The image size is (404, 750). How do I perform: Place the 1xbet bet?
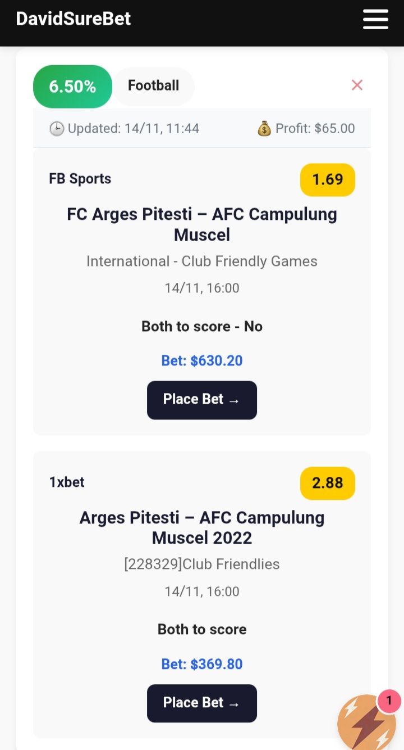coord(201,703)
